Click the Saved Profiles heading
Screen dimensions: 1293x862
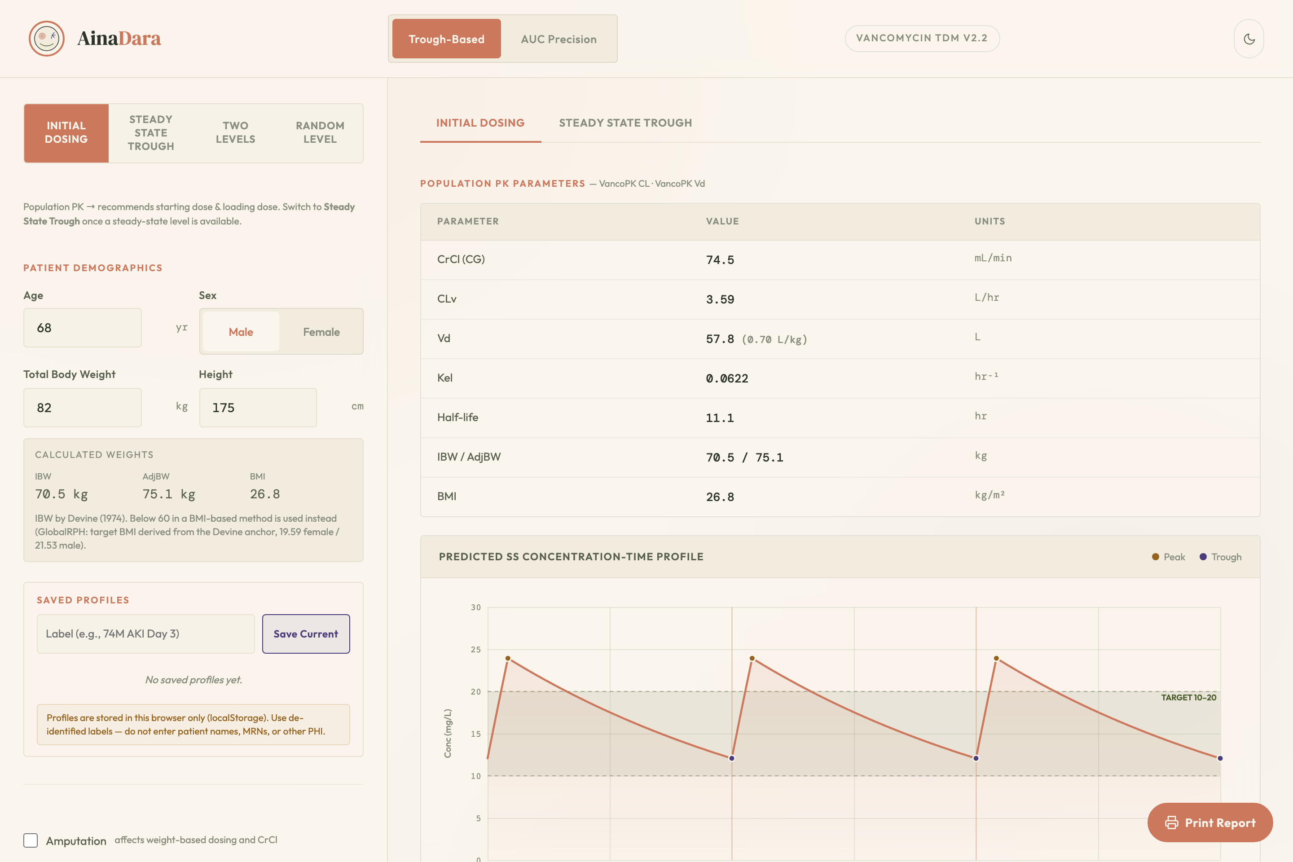pos(83,600)
